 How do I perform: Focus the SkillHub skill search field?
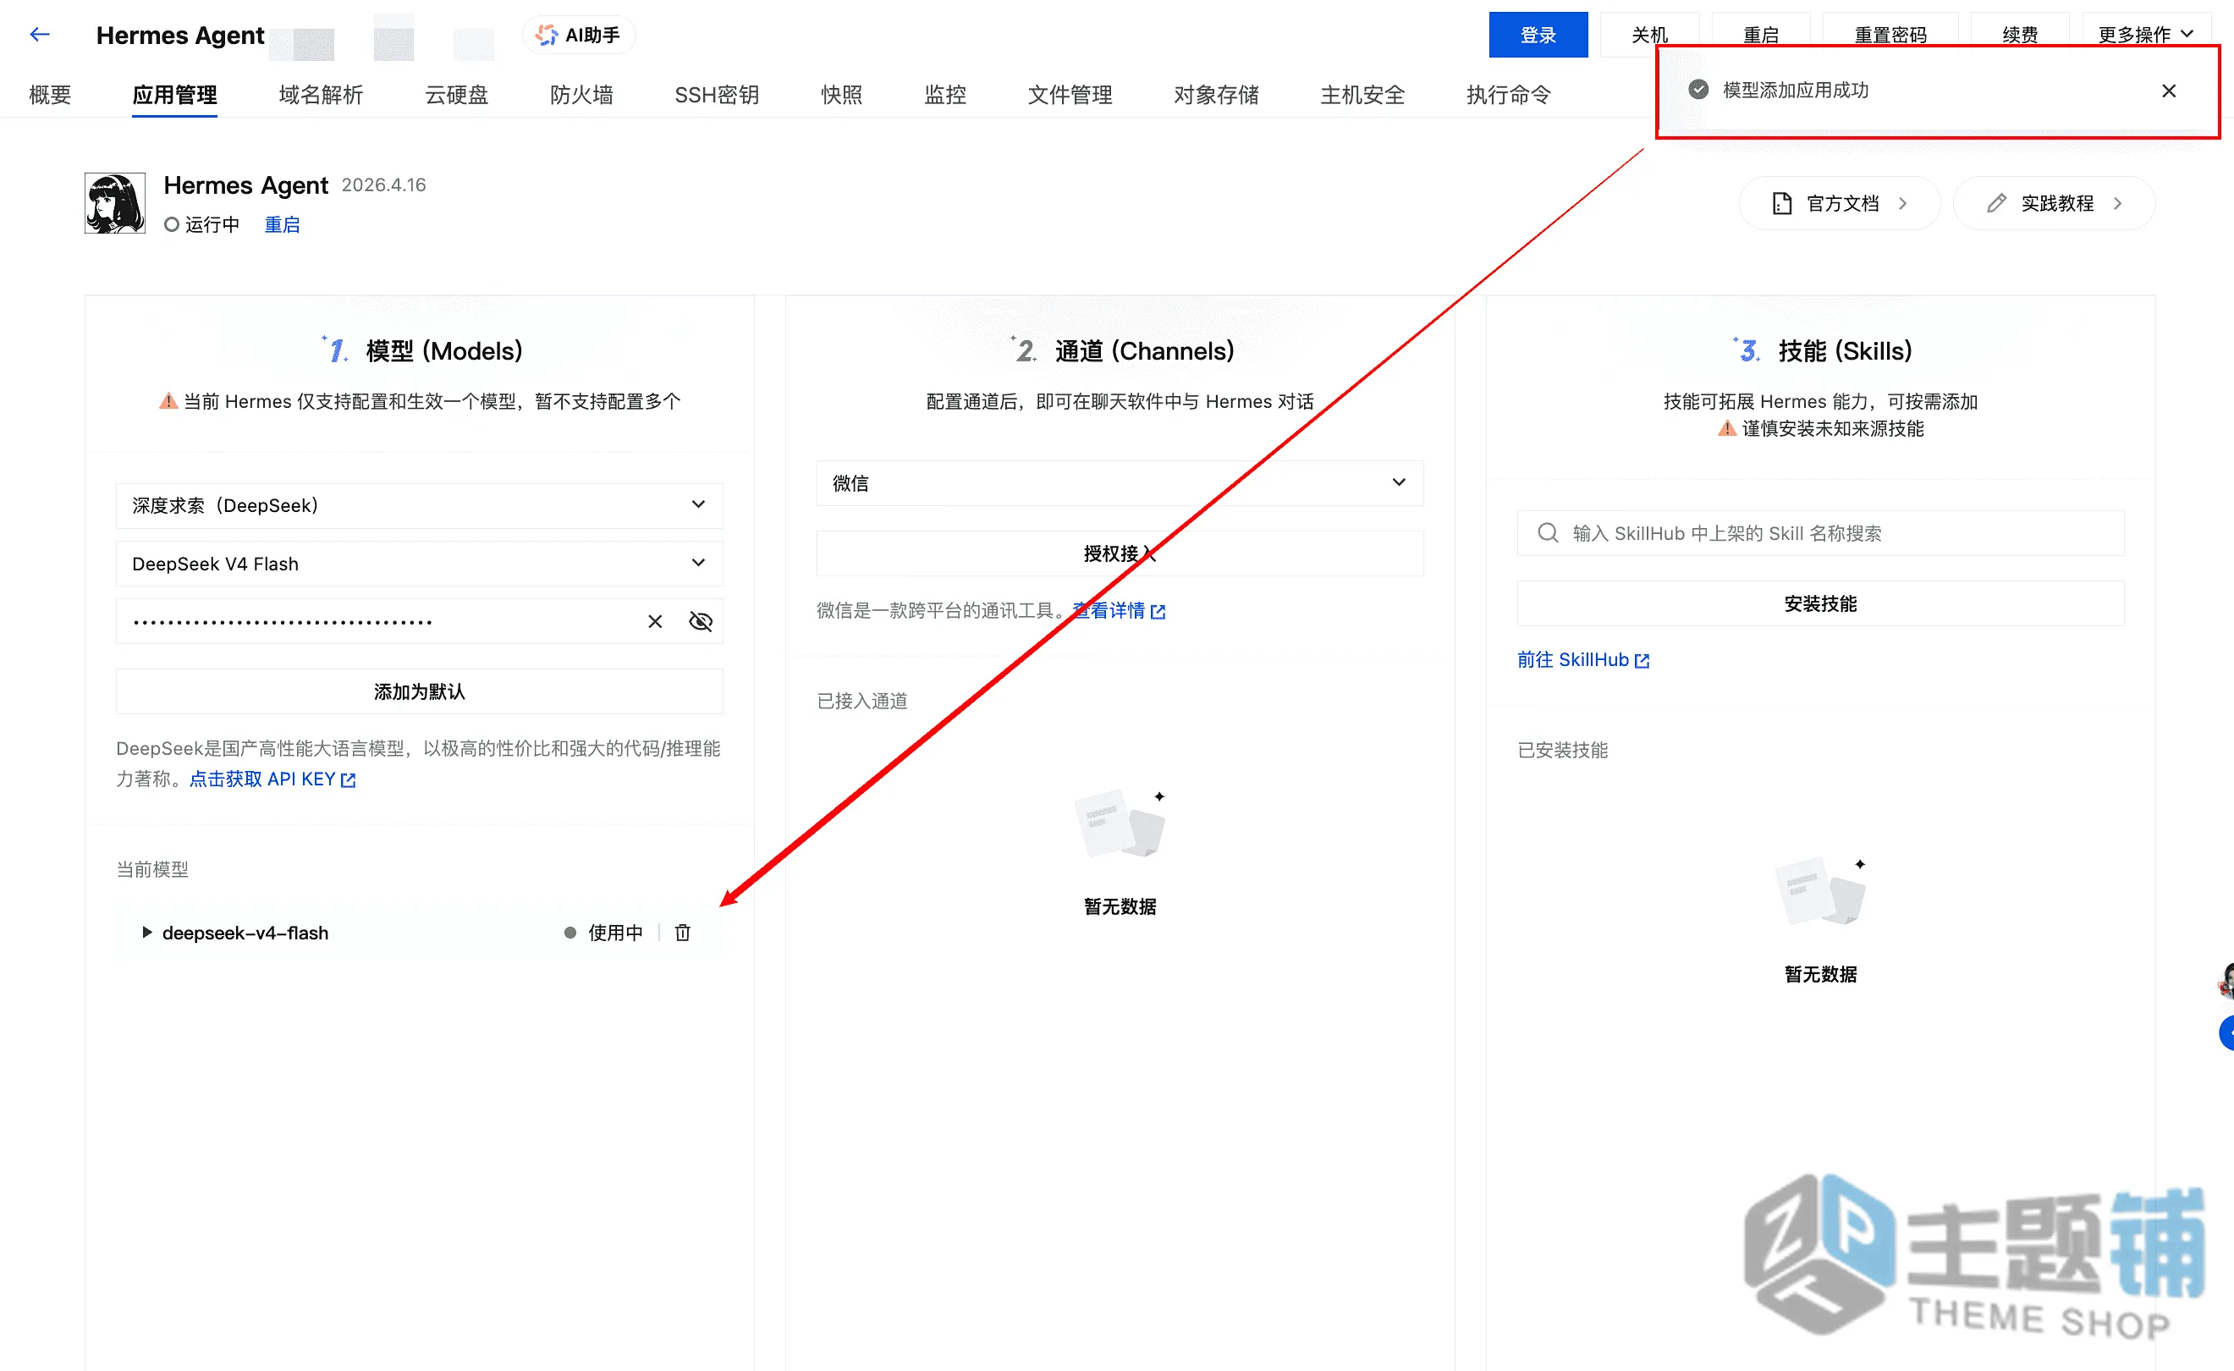click(1820, 533)
